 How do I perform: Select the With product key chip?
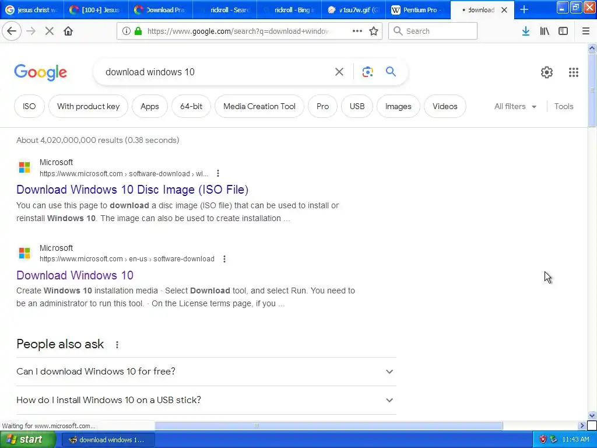[x=89, y=106]
